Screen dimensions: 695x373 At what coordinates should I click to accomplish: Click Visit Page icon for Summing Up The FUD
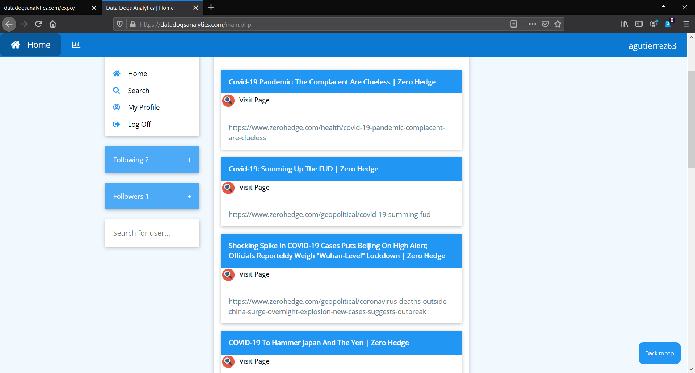point(228,188)
